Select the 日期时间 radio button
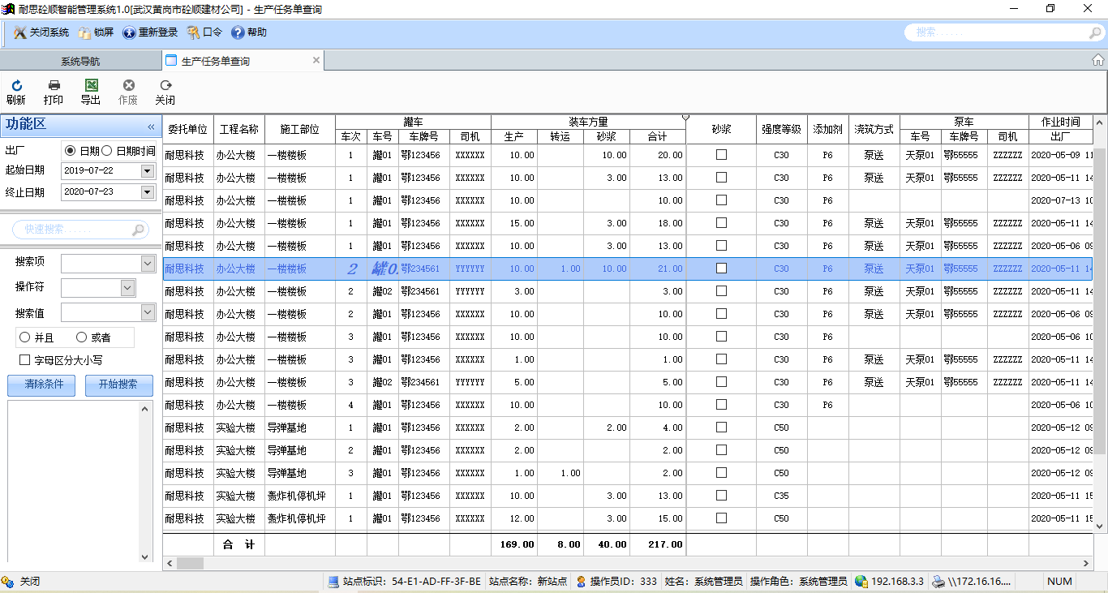This screenshot has height=593, width=1108. 107,151
